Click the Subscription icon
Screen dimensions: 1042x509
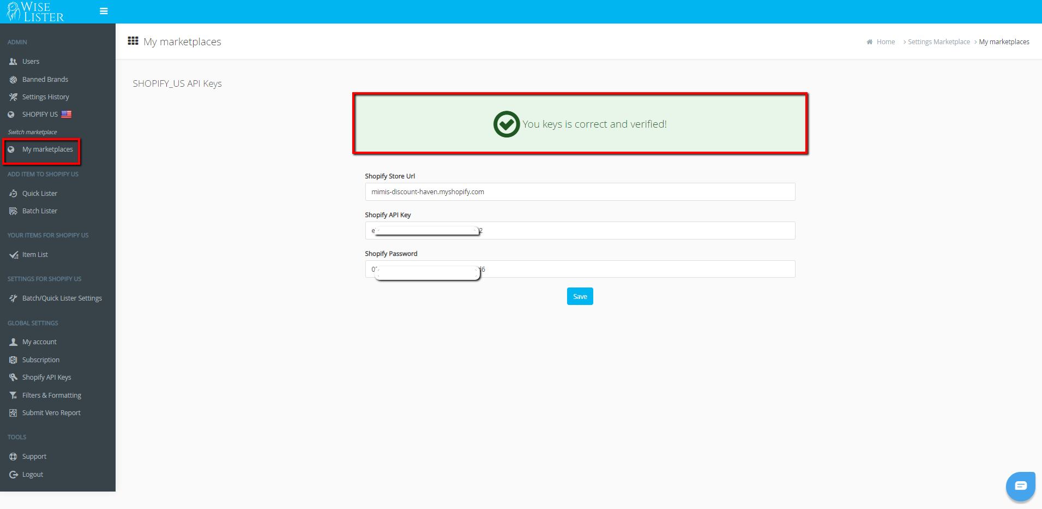click(13, 360)
